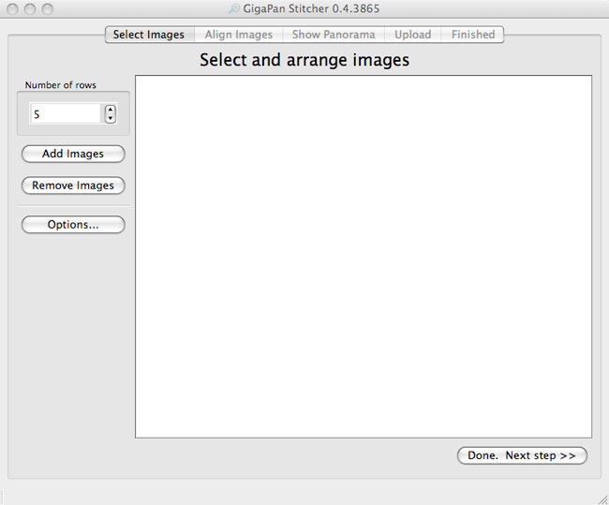
Task: Open the Finished tab
Action: click(472, 35)
